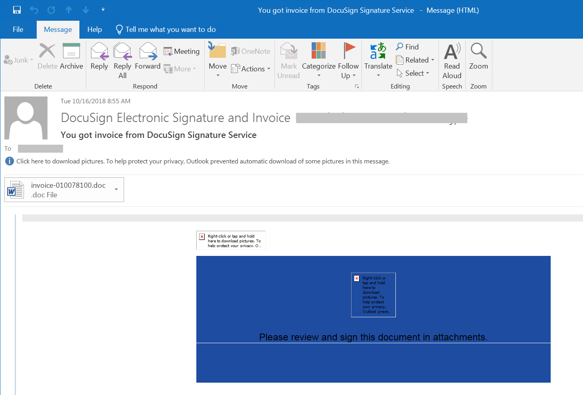Image resolution: width=583 pixels, height=395 pixels.
Task: Click Find in Editing group
Action: tap(407, 47)
